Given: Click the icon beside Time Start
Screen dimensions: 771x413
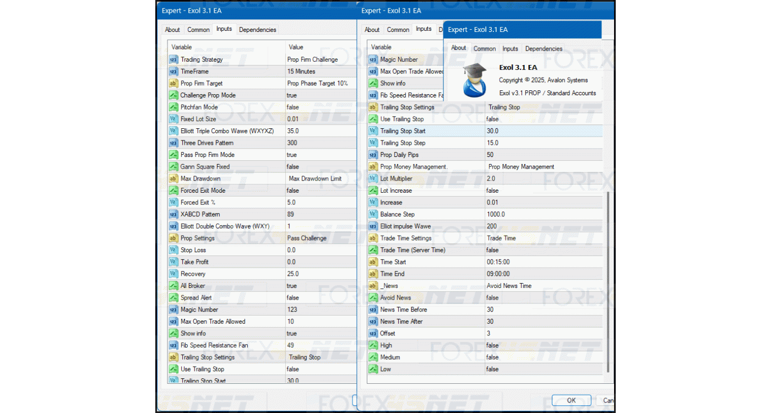Looking at the screenshot, I should pyautogui.click(x=373, y=262).
